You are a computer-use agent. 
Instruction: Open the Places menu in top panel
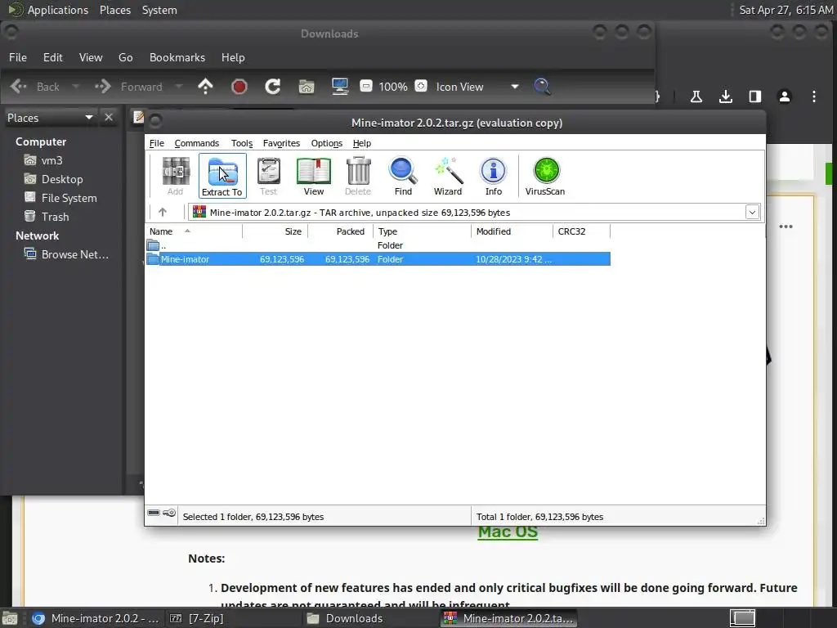(x=114, y=10)
